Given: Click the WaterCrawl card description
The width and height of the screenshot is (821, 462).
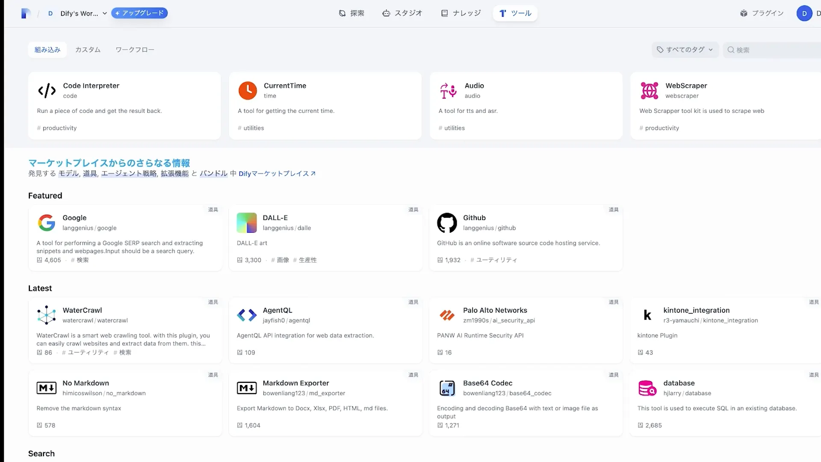Looking at the screenshot, I should point(123,339).
